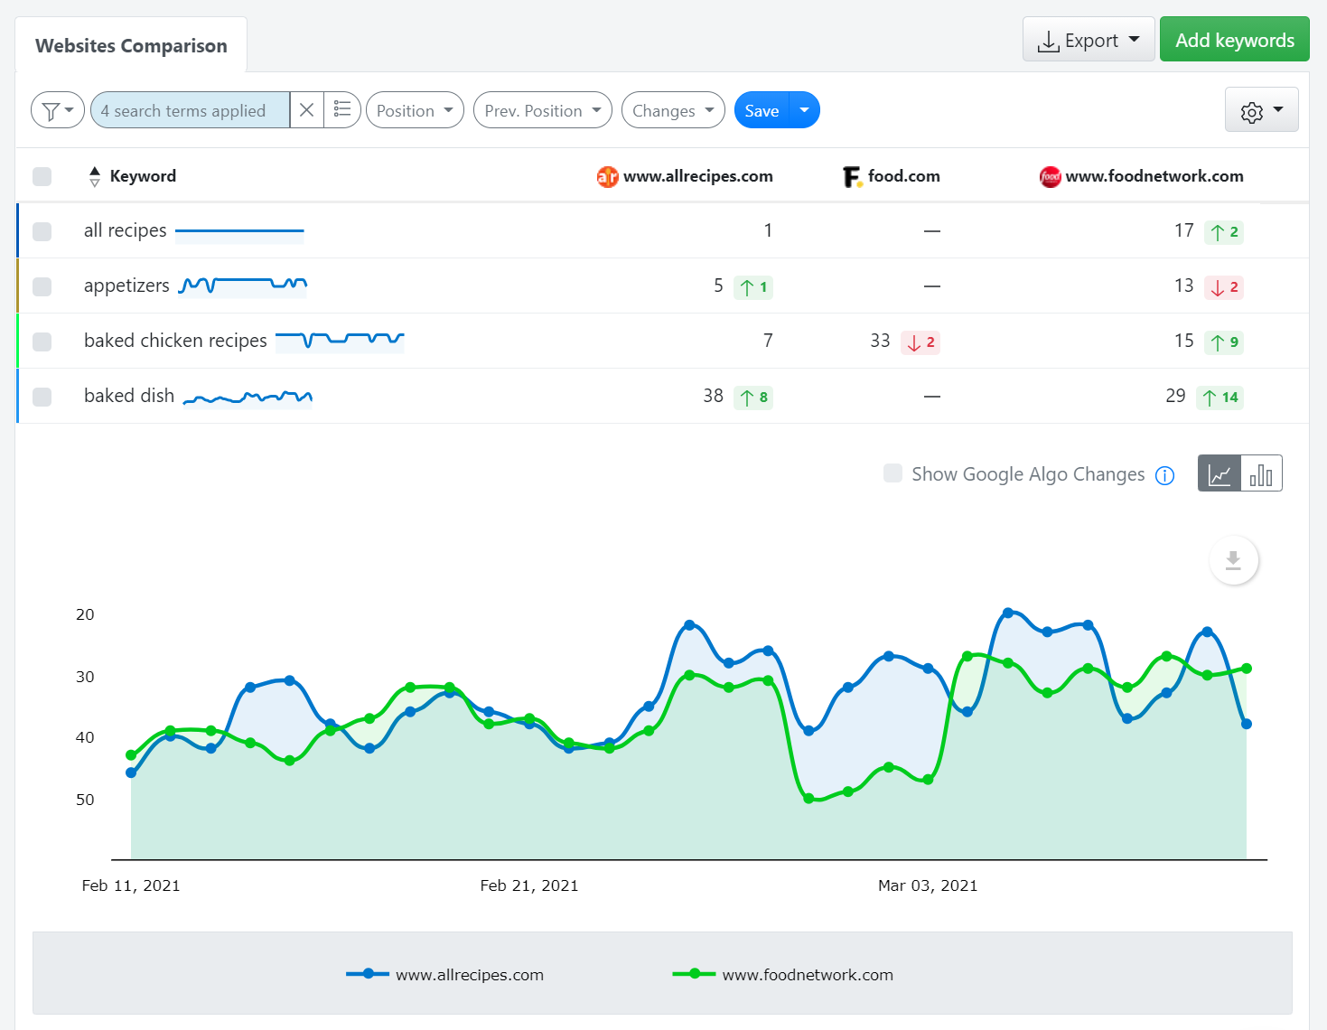Open the 'all recipes' keyword
Screen dimensions: 1327x1030
point(126,230)
